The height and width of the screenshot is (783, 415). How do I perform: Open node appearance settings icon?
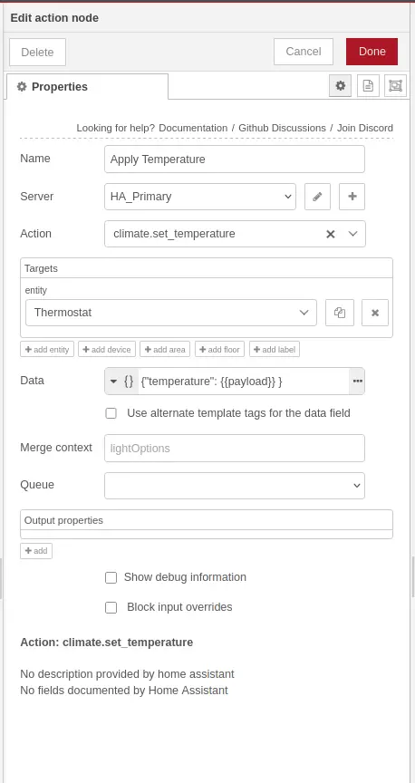[396, 86]
